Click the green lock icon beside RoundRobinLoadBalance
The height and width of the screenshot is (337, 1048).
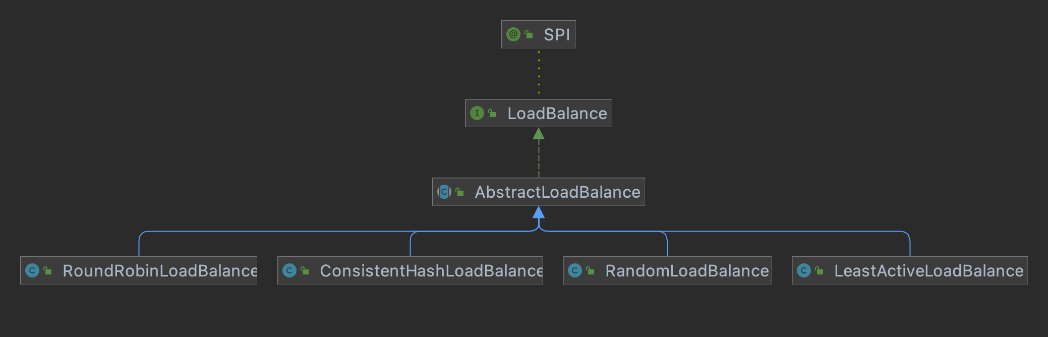pos(47,270)
